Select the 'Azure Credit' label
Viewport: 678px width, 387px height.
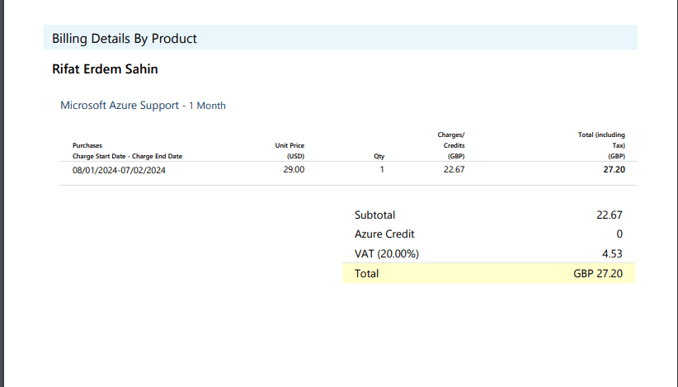384,234
